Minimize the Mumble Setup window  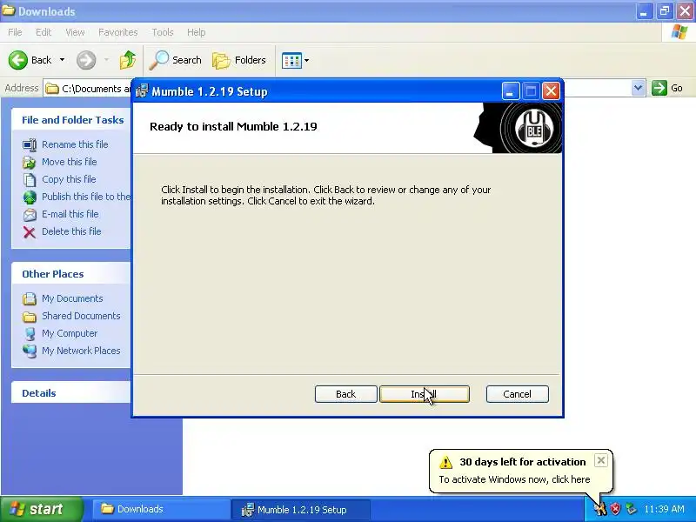pos(511,91)
